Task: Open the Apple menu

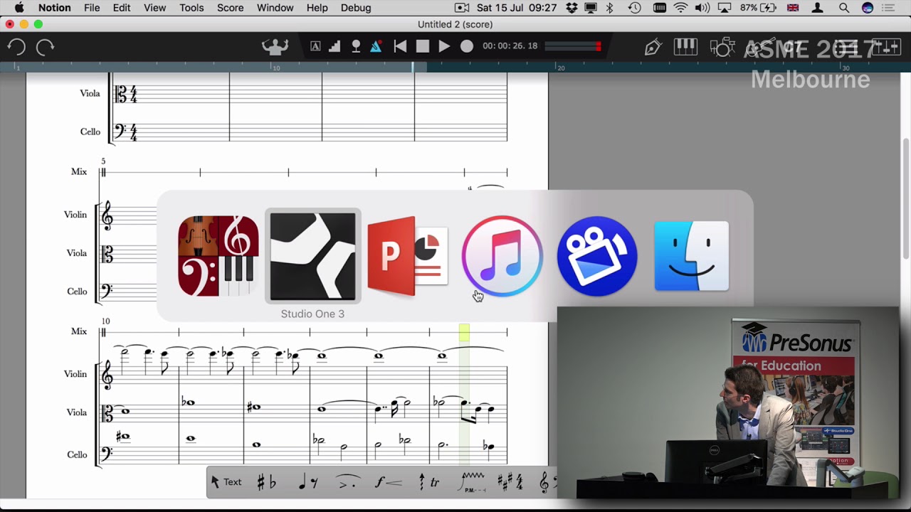Action: tap(19, 8)
